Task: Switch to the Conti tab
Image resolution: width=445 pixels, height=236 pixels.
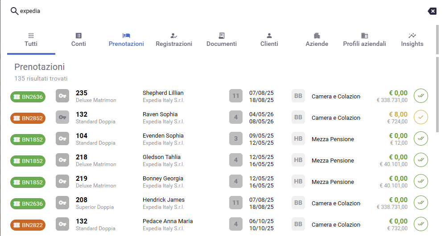Action: pos(78,40)
